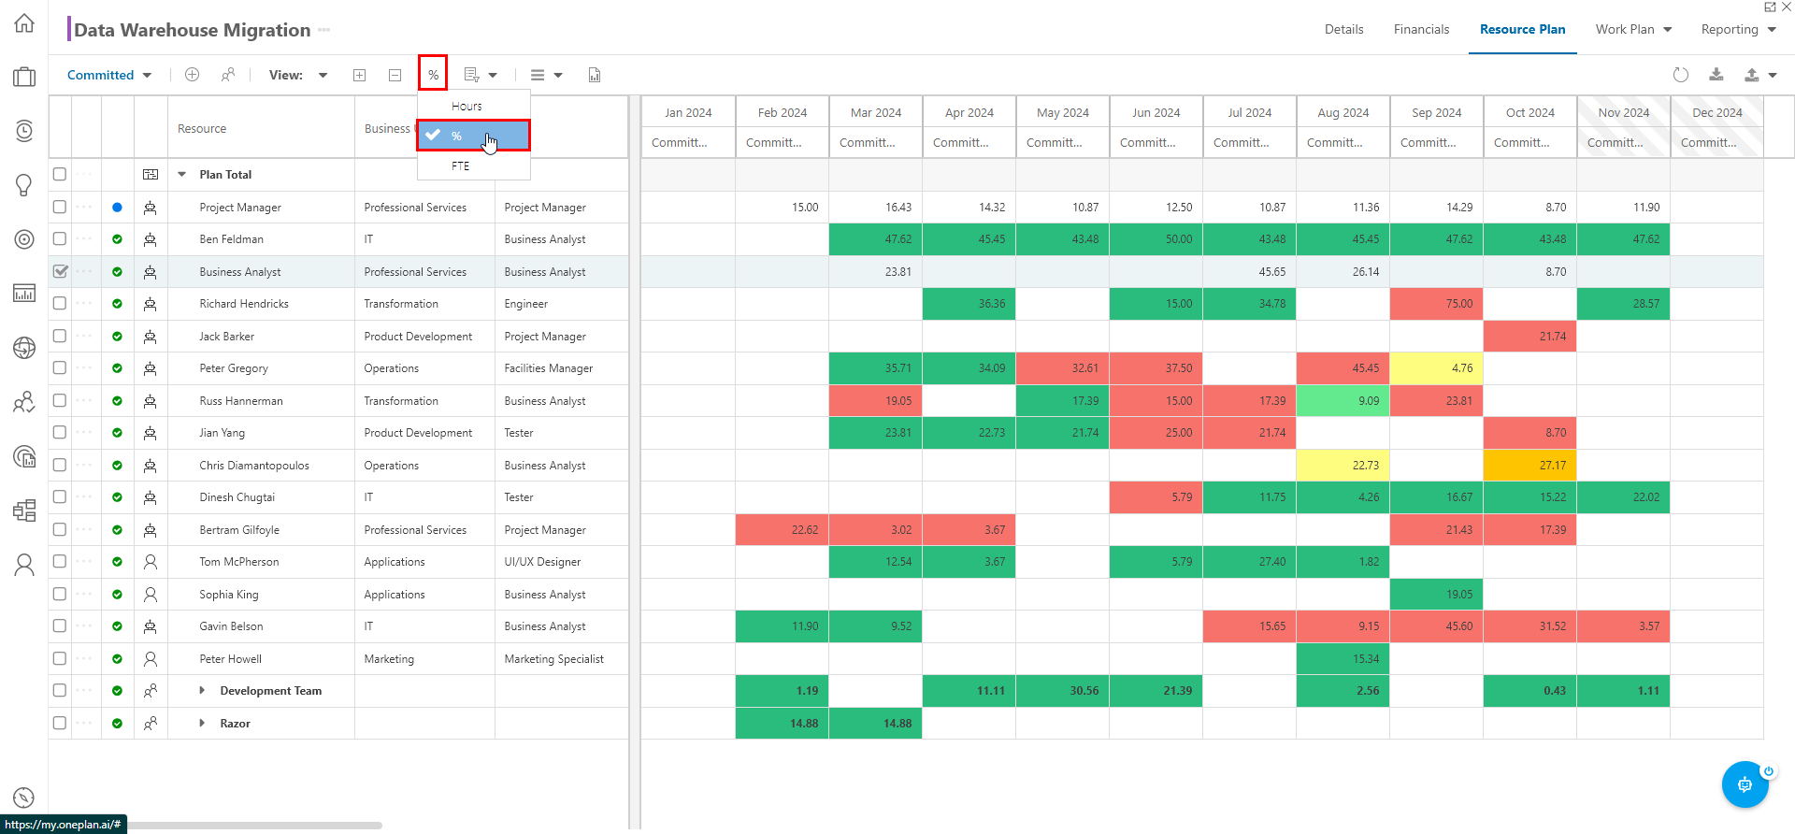
Task: Uncheck the Business Analyst row checkbox
Action: [x=60, y=271]
